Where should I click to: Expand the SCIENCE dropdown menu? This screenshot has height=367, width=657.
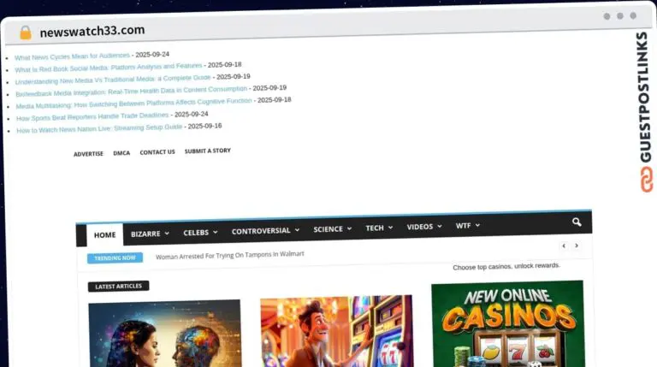click(332, 228)
